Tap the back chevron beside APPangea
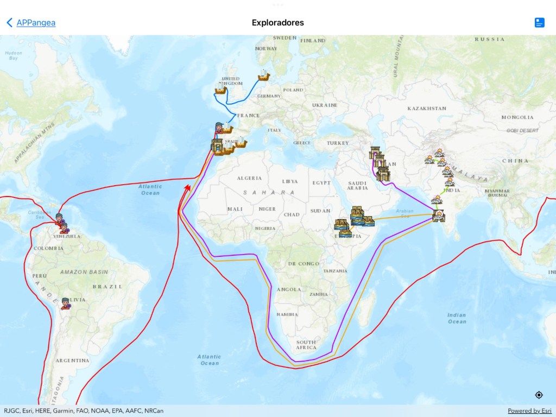This screenshot has width=556, height=417. point(9,22)
